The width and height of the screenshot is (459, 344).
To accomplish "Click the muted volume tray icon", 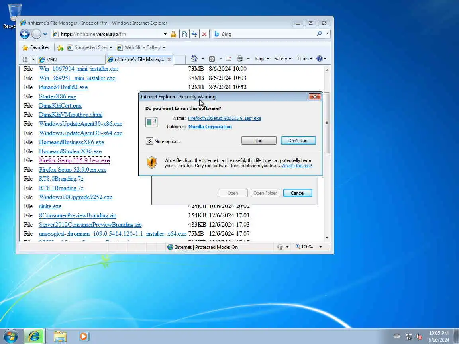I will click(419, 337).
